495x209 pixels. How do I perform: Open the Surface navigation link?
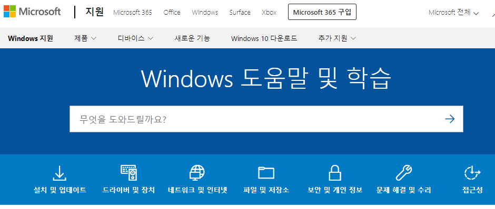[240, 13]
